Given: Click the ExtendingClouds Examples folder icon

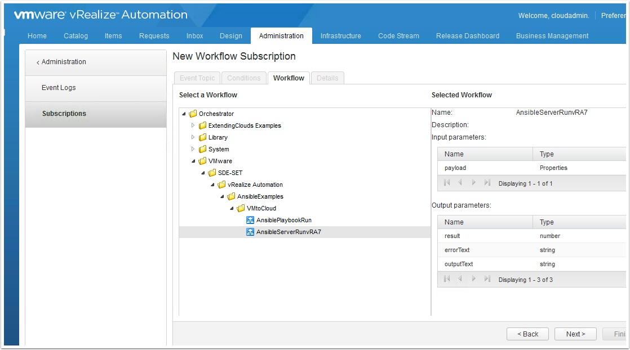Looking at the screenshot, I should tap(202, 125).
